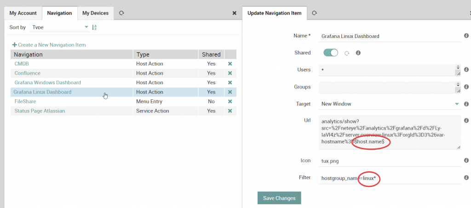Select the Navigation tab
The width and height of the screenshot is (471, 208).
tap(59, 13)
